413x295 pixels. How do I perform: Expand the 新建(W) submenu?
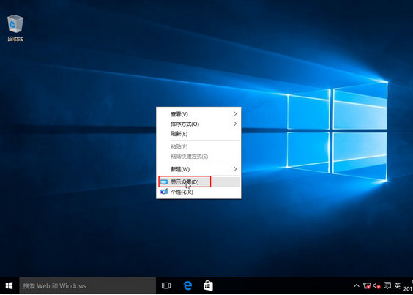tap(198, 169)
